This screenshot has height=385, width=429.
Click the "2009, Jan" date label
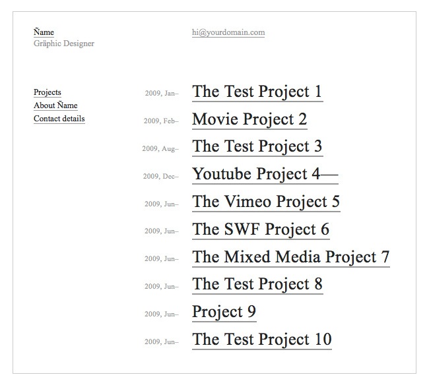tap(161, 94)
